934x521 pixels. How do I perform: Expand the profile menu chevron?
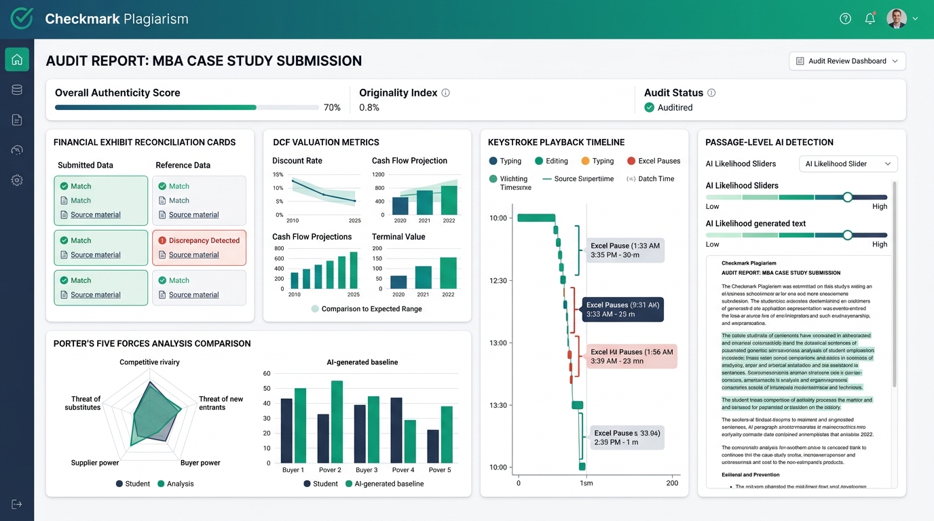tap(915, 19)
